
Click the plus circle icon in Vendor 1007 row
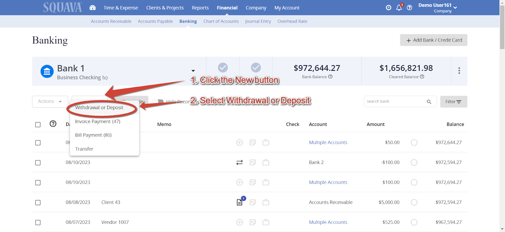[240, 222]
